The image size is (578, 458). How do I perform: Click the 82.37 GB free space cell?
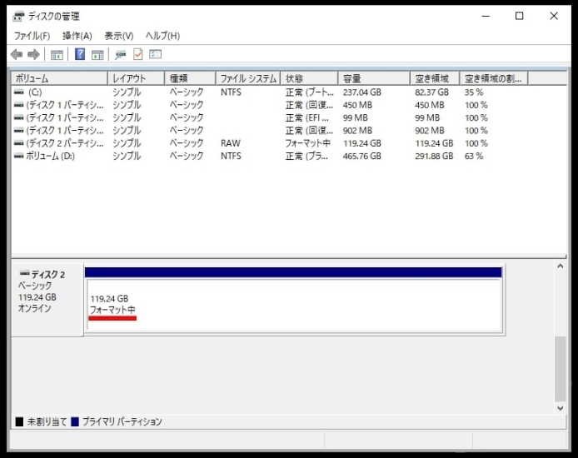point(432,92)
